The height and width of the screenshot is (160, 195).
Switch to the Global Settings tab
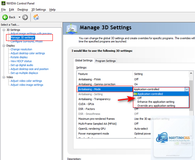[84, 60]
